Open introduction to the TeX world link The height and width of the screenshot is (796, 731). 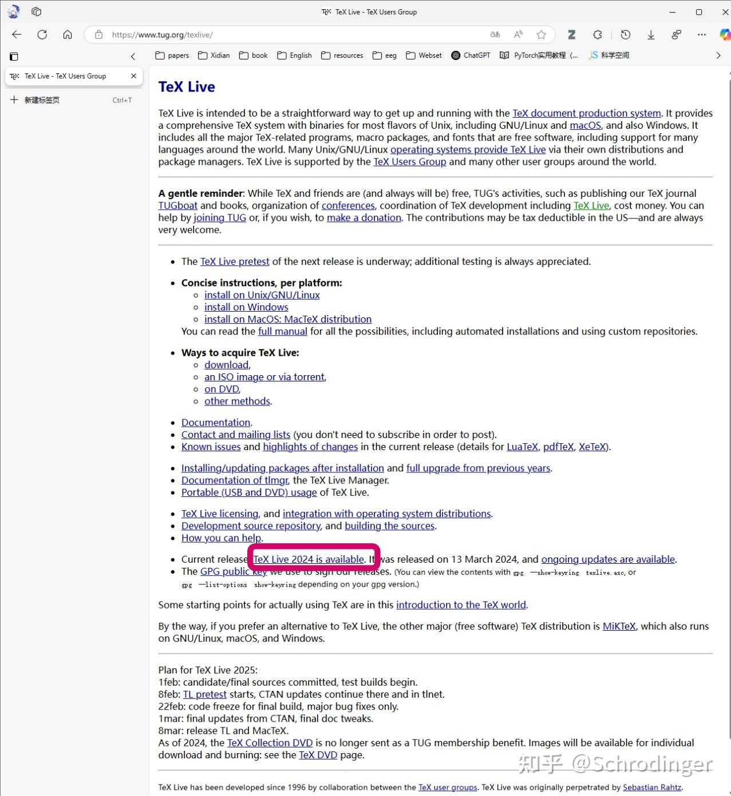point(461,605)
